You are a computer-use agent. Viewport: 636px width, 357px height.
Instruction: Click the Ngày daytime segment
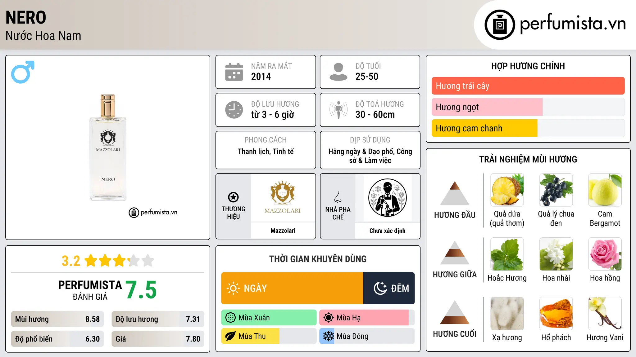coord(292,288)
